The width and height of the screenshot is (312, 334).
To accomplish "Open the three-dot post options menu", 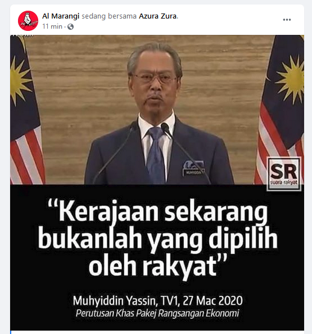I will pyautogui.click(x=287, y=20).
